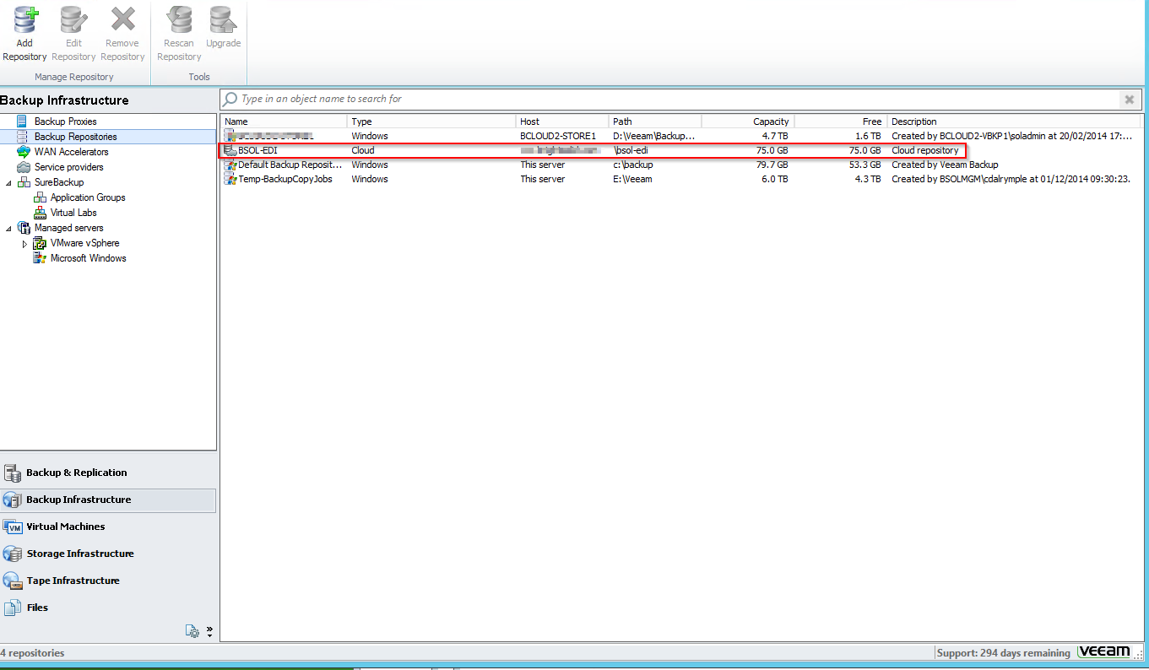Expand the VMware vSphere node

(24, 243)
